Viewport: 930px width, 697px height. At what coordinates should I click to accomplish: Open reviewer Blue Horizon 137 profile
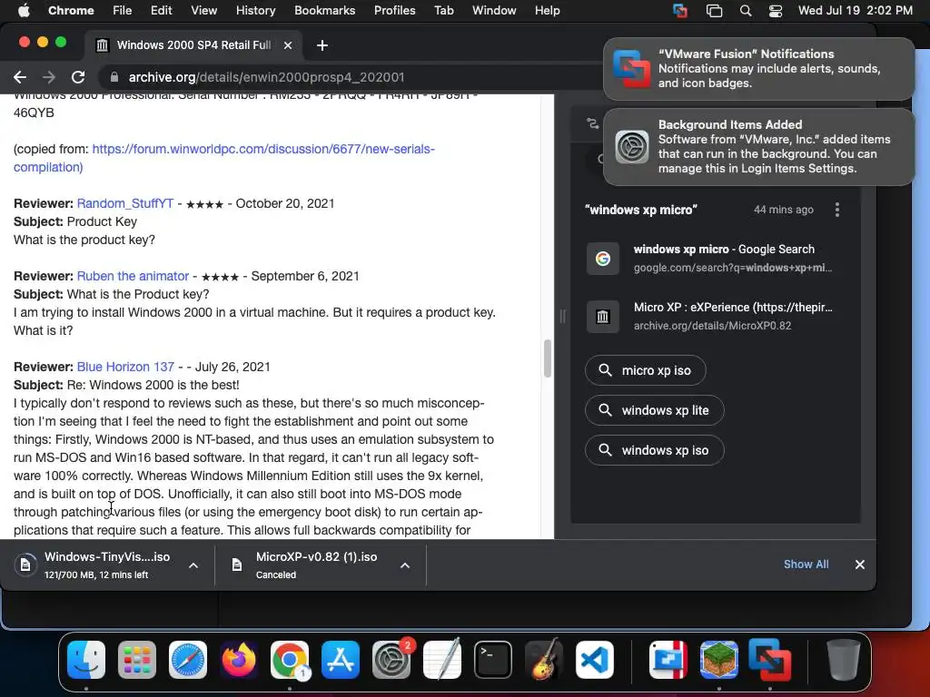[x=125, y=367]
